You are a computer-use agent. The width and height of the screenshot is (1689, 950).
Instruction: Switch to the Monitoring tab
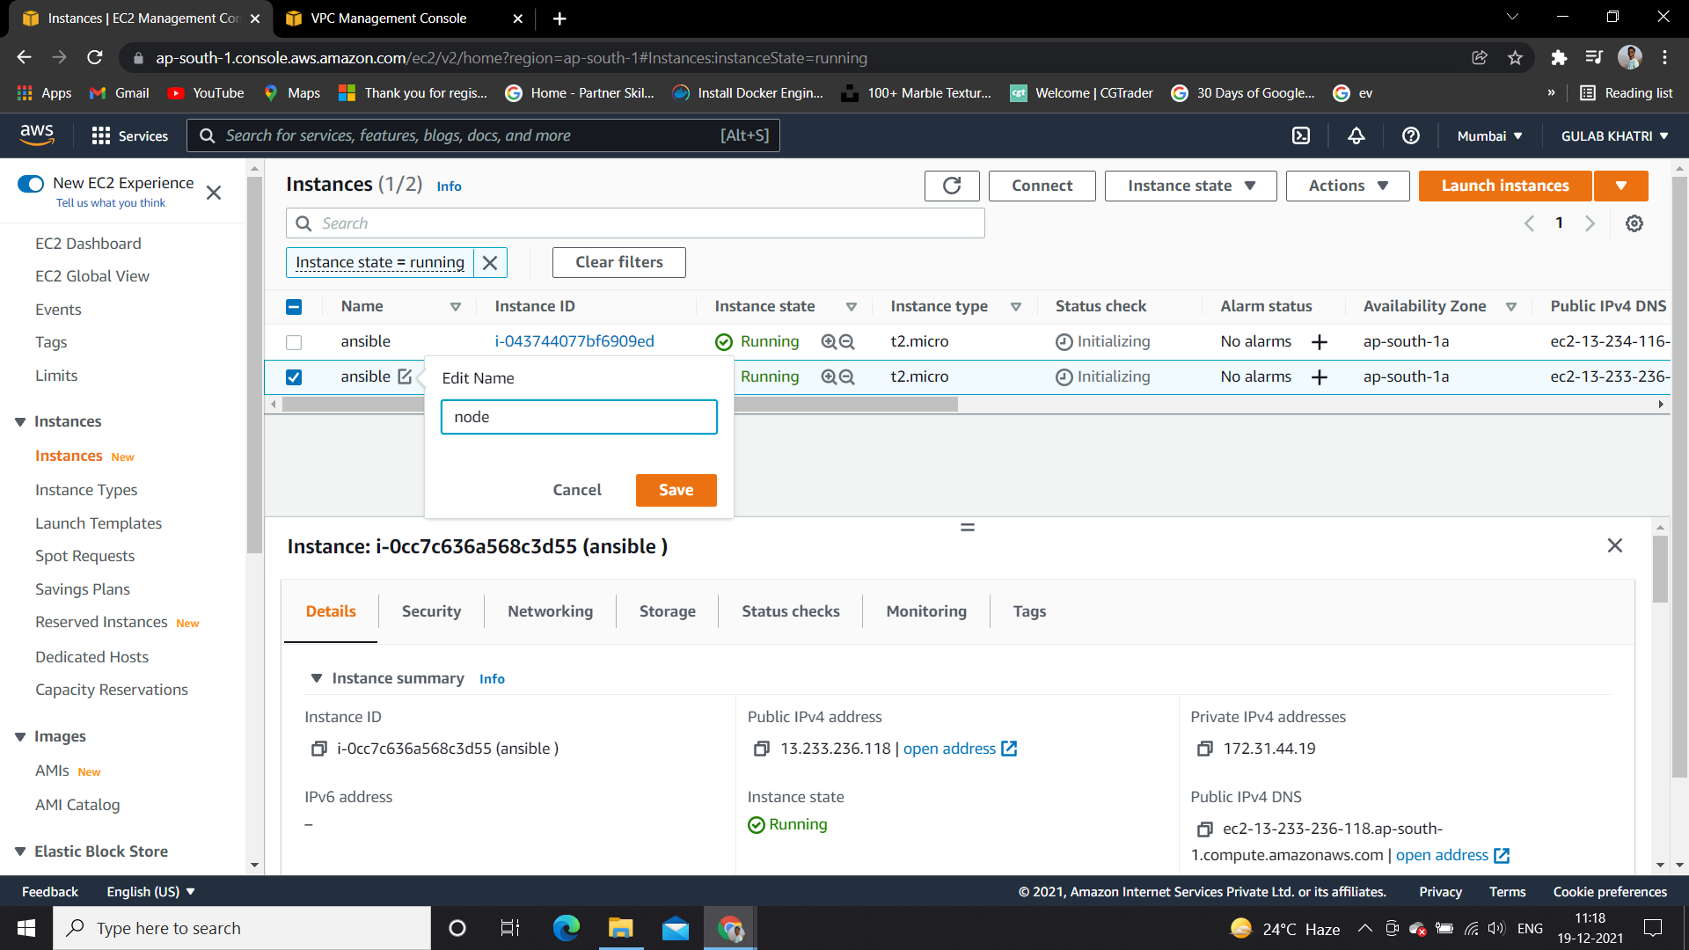tap(925, 610)
